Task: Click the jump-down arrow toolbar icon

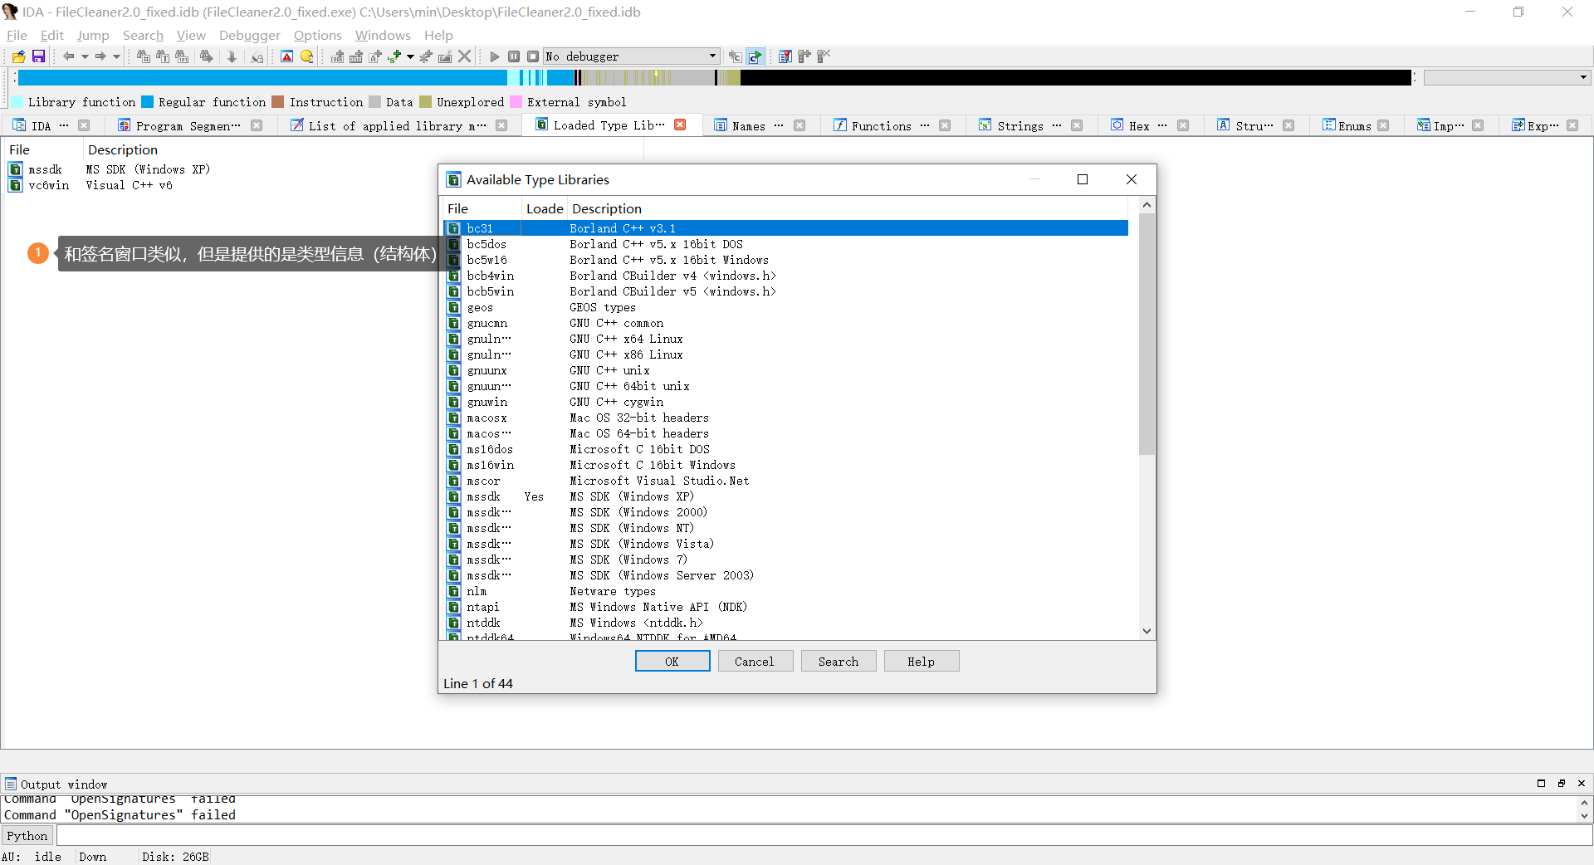Action: [x=232, y=56]
